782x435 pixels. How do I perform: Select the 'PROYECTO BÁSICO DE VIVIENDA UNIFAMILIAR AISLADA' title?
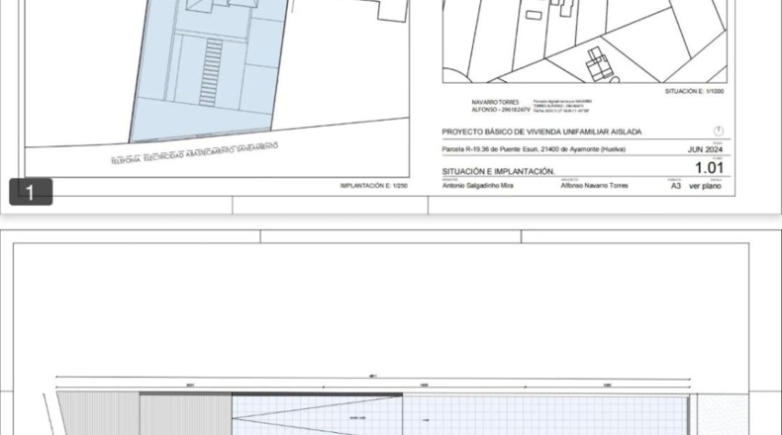pyautogui.click(x=541, y=132)
